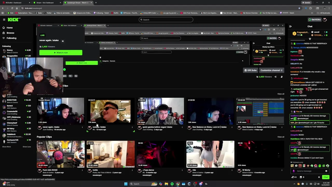The image size is (332, 187).
Task: Expand the top gifters leaderboard arrow
Action: 310,39
